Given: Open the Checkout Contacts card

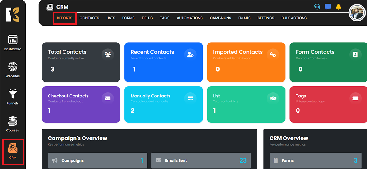Looking at the screenshot, I should click(x=81, y=104).
